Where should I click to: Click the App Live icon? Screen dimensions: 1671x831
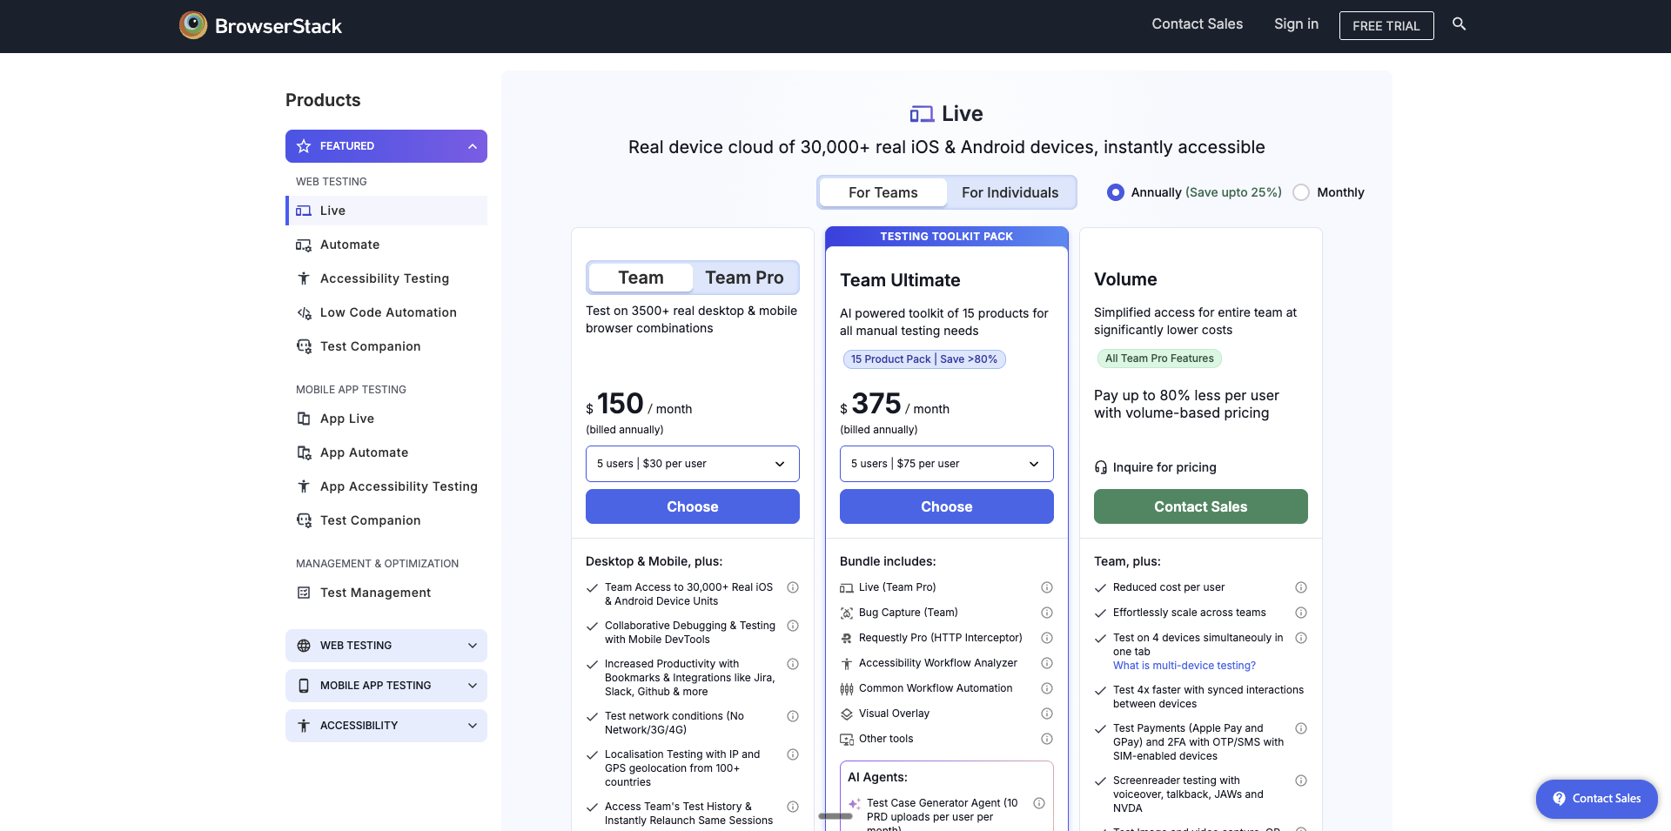(x=304, y=419)
